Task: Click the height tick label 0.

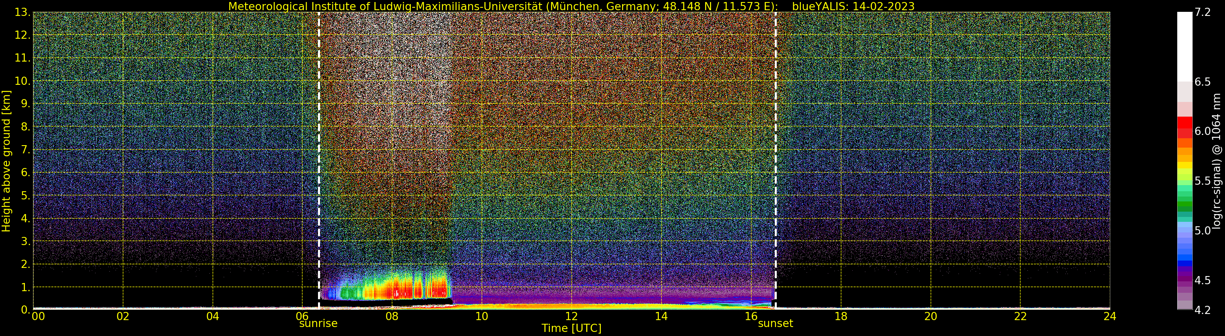Action: click(x=26, y=310)
